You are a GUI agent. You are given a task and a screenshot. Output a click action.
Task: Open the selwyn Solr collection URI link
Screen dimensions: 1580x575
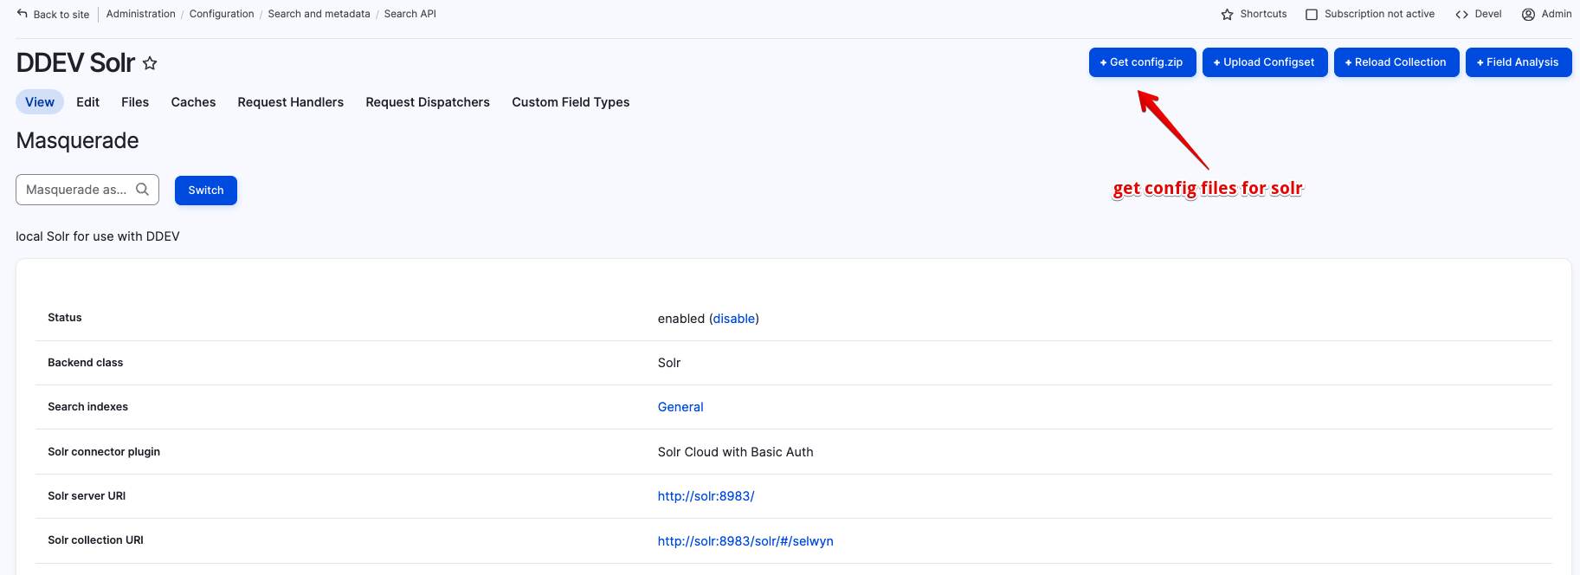coord(745,541)
